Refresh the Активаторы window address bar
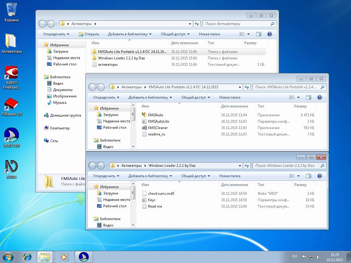 point(197,24)
